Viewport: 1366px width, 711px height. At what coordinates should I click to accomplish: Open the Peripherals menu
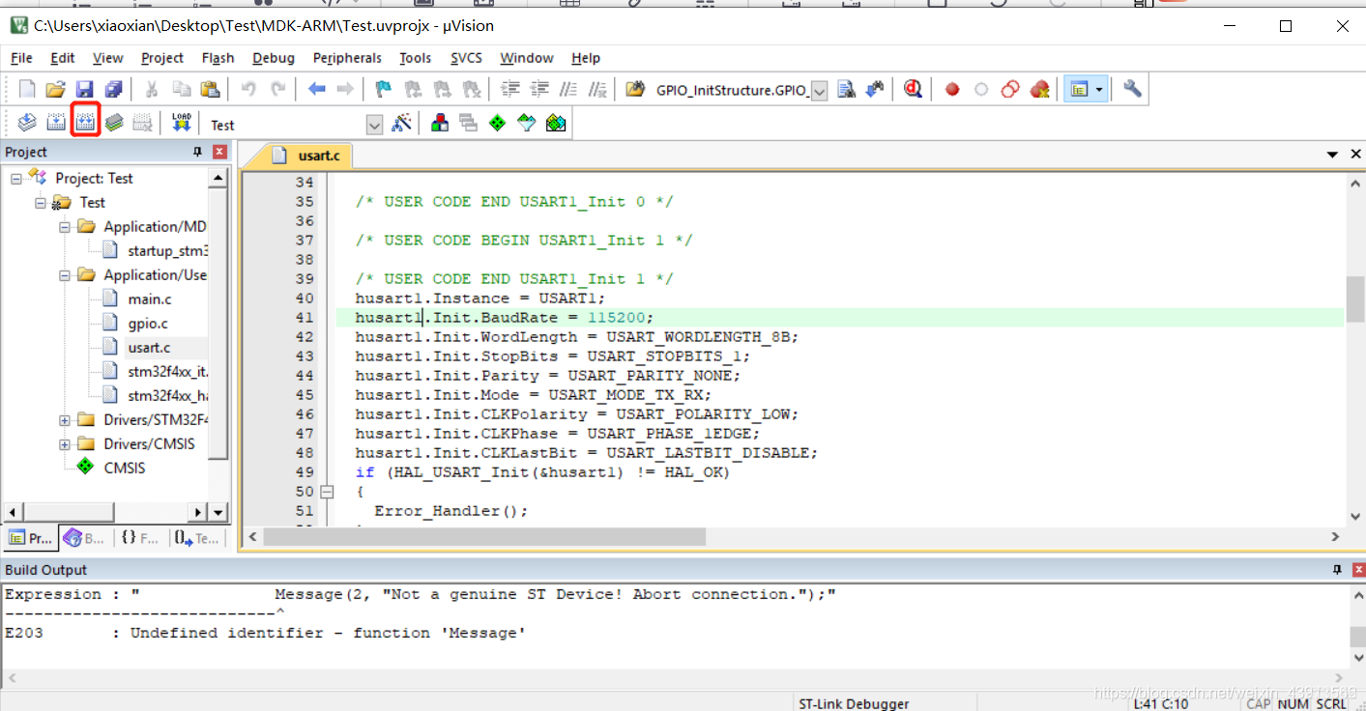[x=347, y=58]
